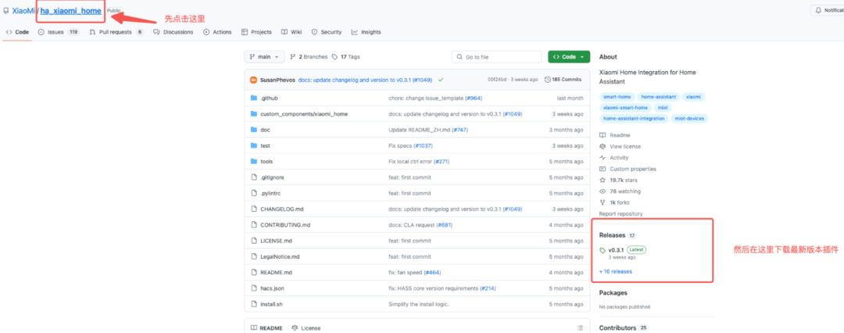Screen dimensions: 844x333
Task: Open the Projects tab
Action: tap(257, 32)
